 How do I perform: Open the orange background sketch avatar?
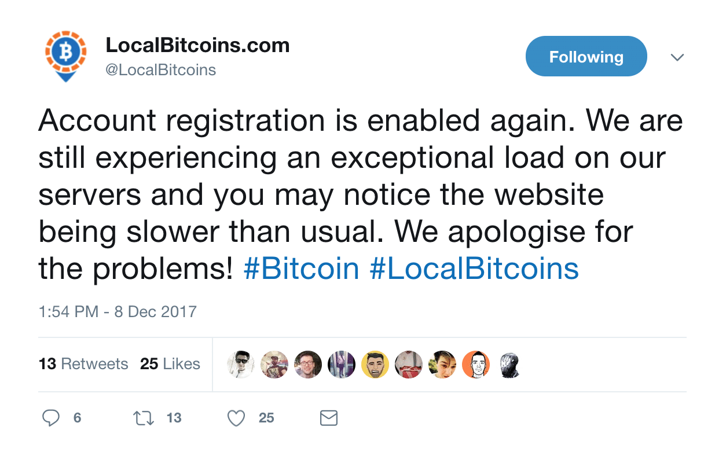476,365
